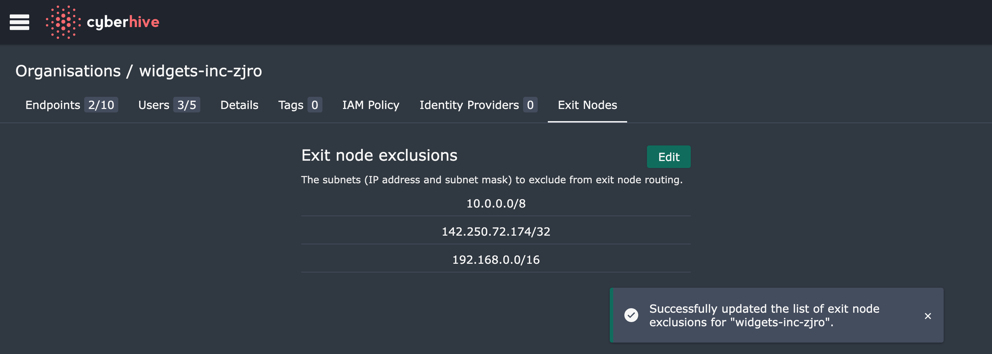Click the cyberhive wordmark text
The height and width of the screenshot is (354, 992).
tap(123, 22)
